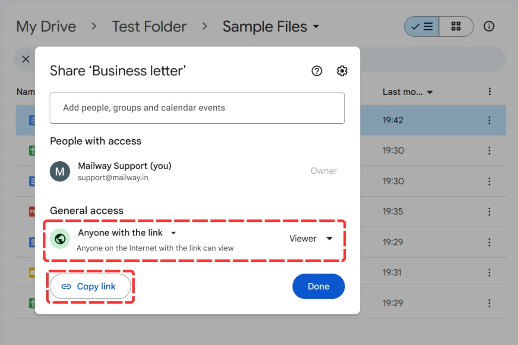Switch to list layout view
Screen dimensions: 518x345
pos(422,26)
